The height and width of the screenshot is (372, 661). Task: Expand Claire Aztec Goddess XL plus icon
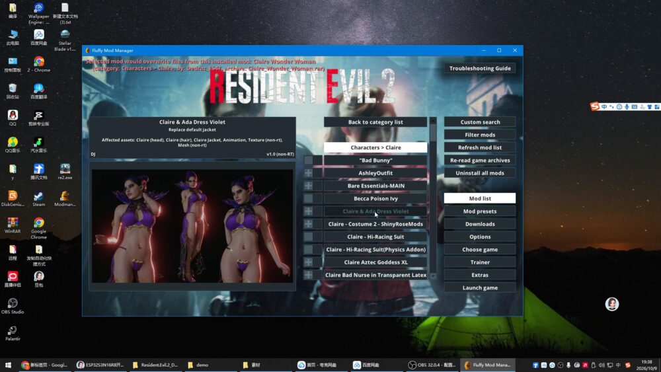pos(309,262)
